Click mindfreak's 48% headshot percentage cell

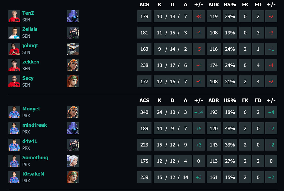[230, 128]
